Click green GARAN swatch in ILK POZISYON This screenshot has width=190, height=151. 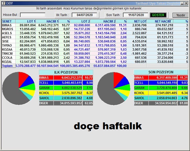(x=46, y=88)
